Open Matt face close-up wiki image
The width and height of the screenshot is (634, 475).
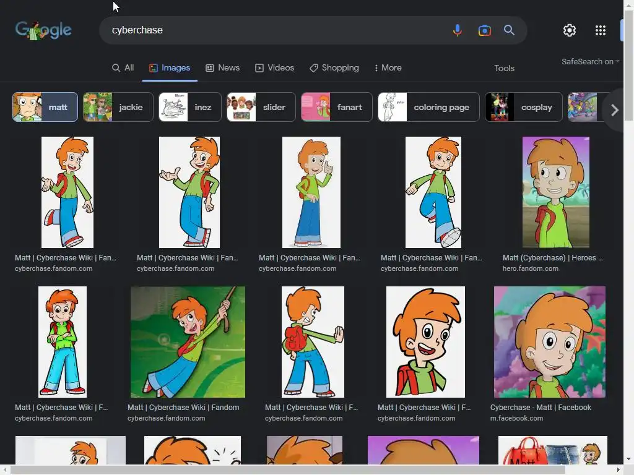[425, 342]
